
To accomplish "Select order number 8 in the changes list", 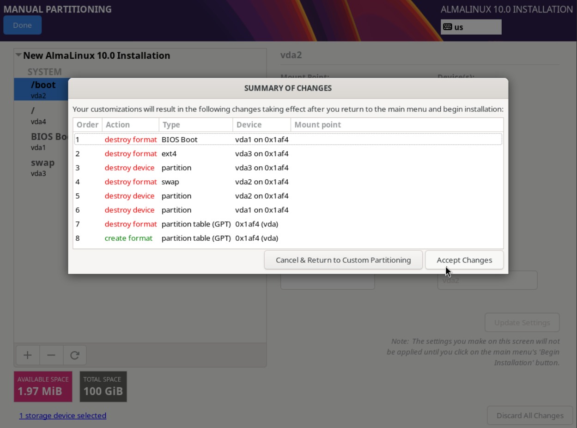I will point(78,238).
